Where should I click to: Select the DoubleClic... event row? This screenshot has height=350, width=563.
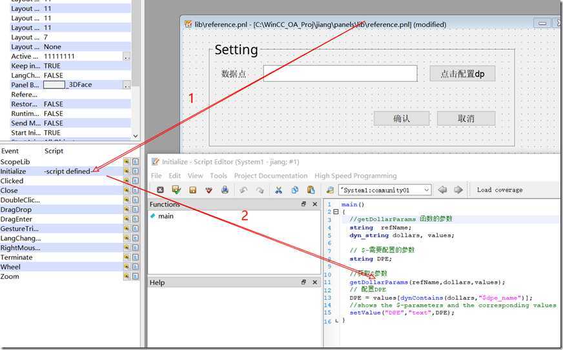click(x=70, y=200)
